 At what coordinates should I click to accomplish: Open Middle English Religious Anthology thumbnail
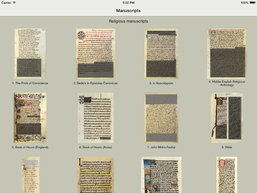point(227,54)
